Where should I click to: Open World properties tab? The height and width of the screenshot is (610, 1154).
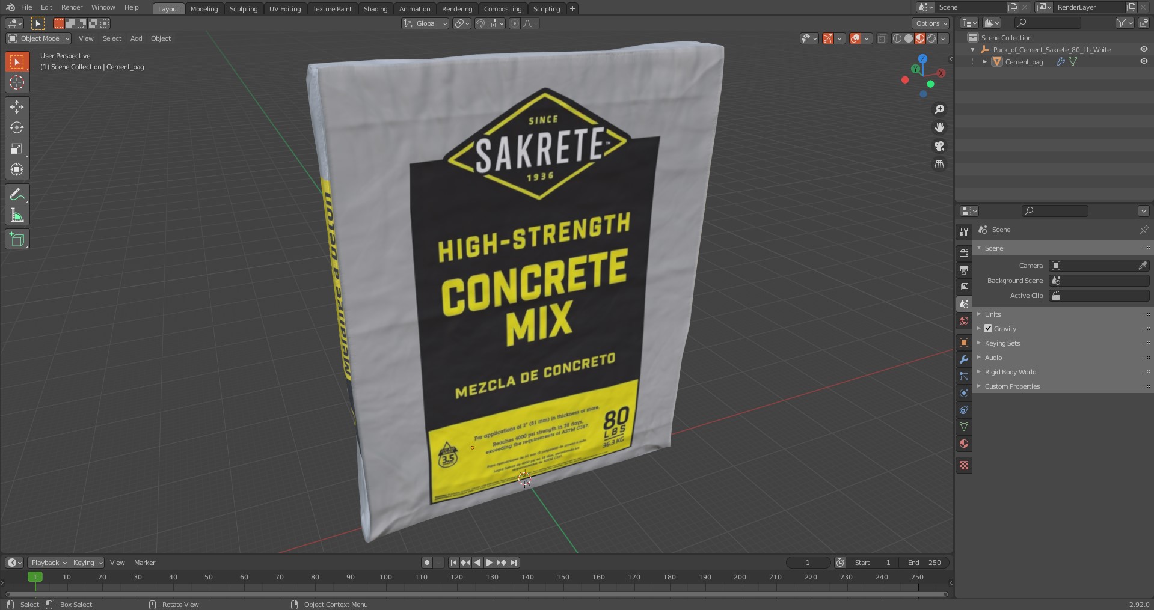point(964,321)
